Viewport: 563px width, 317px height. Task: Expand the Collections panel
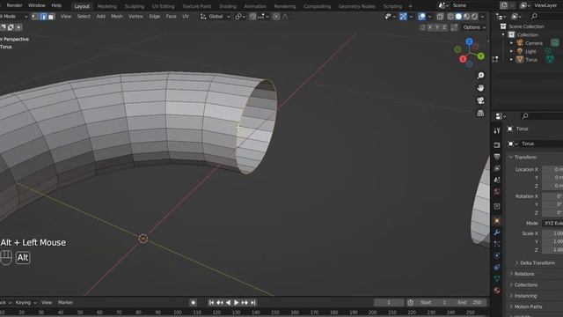pyautogui.click(x=526, y=285)
